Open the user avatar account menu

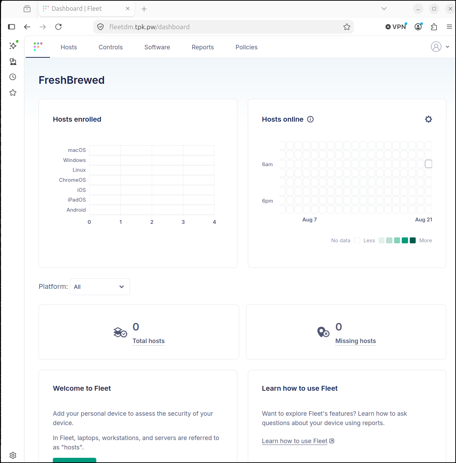[436, 47]
